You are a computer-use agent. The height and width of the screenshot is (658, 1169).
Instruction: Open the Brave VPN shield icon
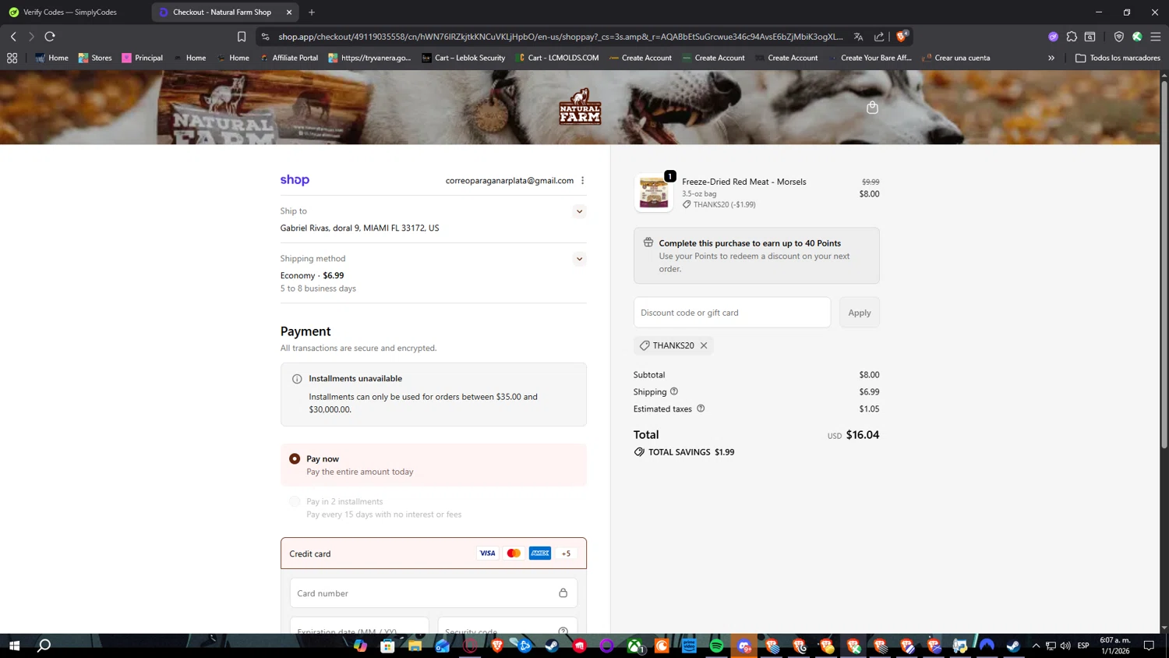coord(1118,37)
